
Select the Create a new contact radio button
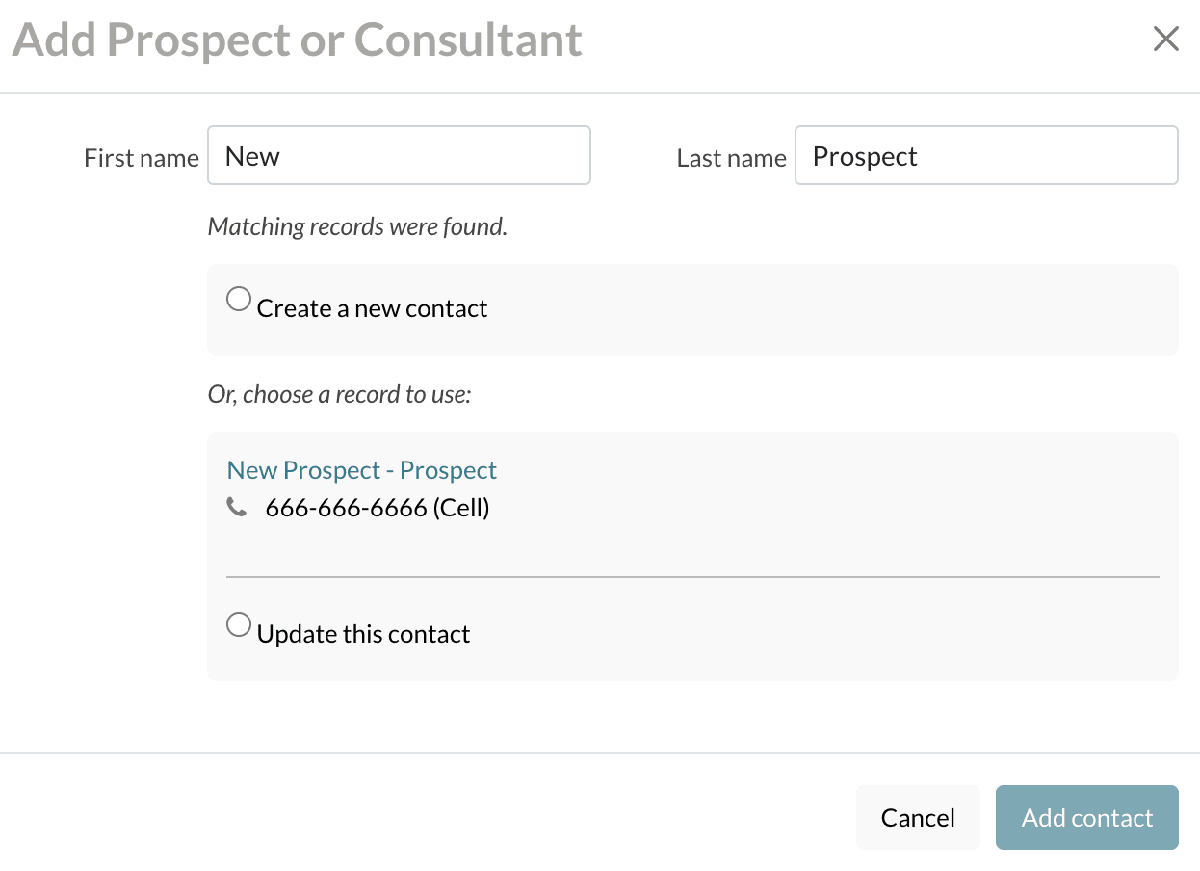238,300
